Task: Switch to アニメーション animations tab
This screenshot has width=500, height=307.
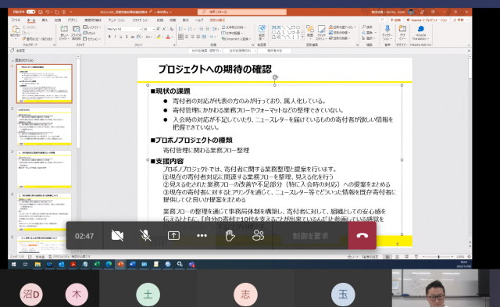Action: [x=116, y=20]
